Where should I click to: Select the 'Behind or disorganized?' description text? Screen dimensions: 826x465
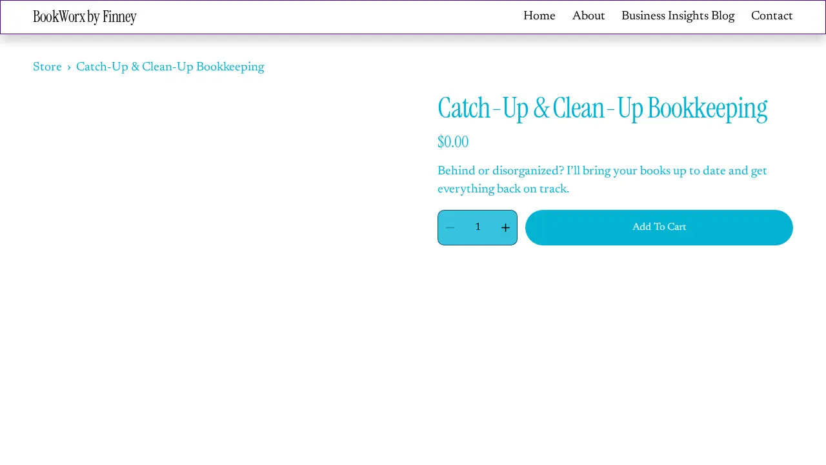[x=602, y=180]
